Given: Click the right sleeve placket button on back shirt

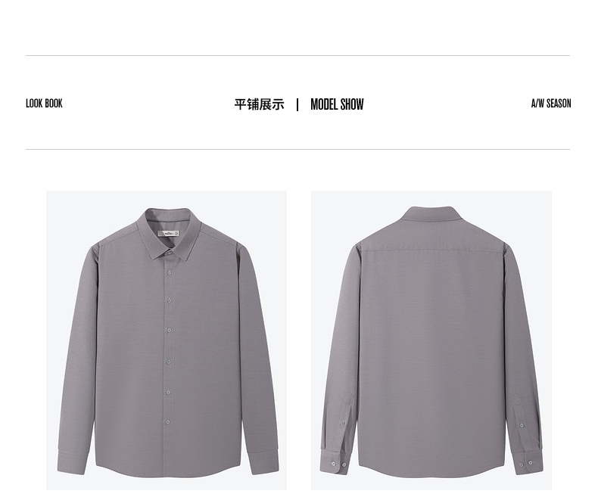Looking at the screenshot, I should [522, 425].
